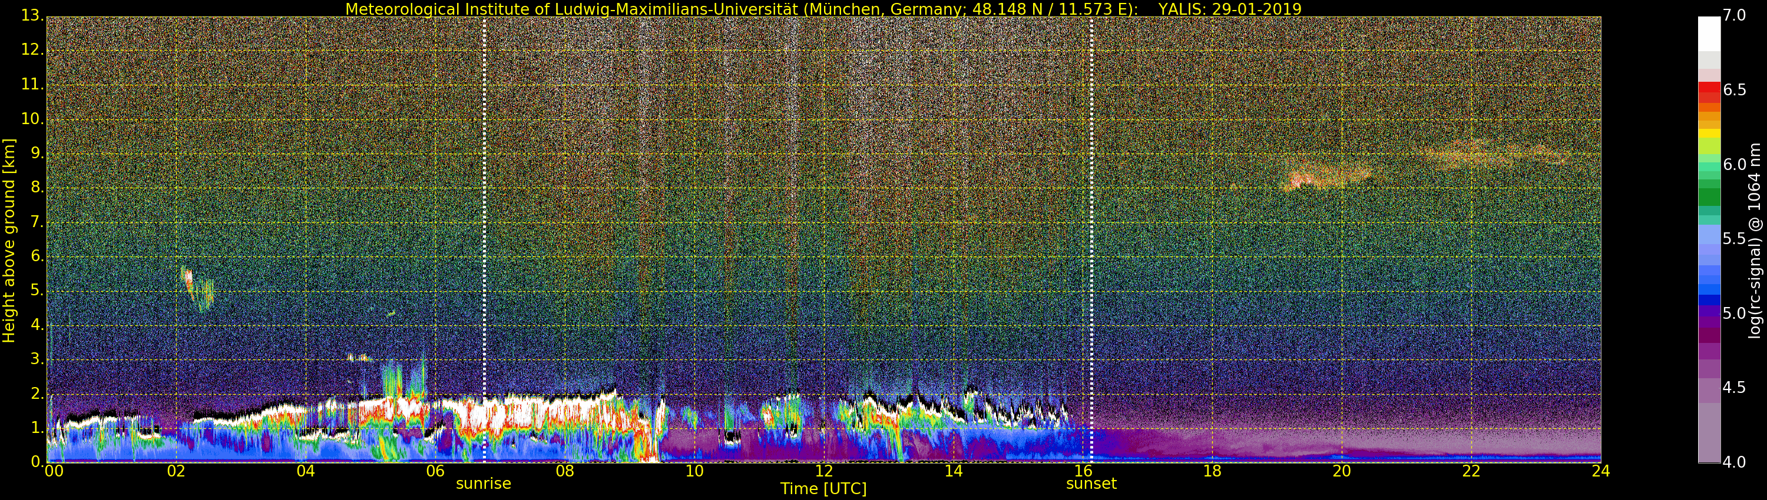Click the time axis tick label 04
Screen dimensions: 1767x500
[x=306, y=471]
